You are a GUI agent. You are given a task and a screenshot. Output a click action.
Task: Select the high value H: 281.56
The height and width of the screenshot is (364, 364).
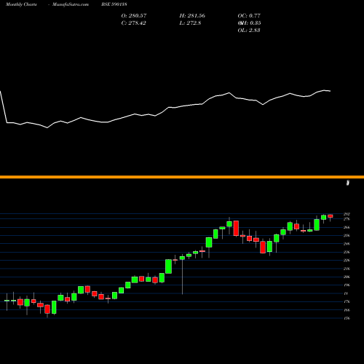[192, 16]
